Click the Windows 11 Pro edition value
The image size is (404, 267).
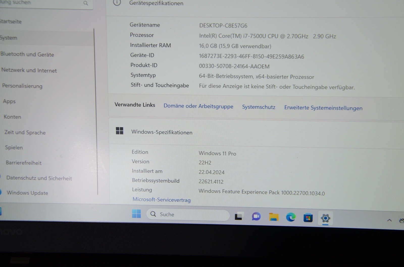pyautogui.click(x=217, y=153)
